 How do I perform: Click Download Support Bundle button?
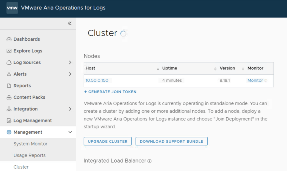pos(171,142)
